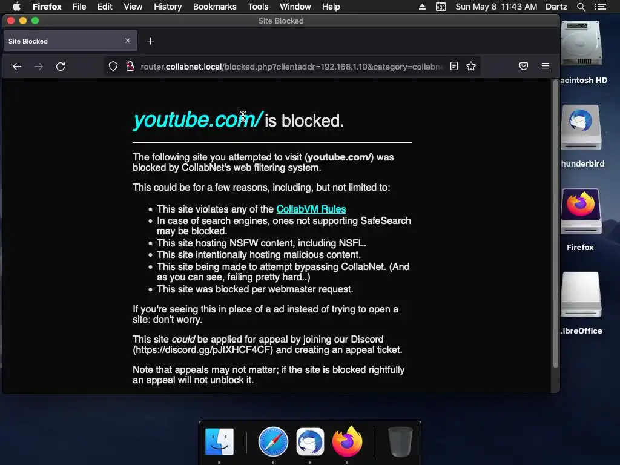
Task: Reload the blocked page
Action: 61,67
